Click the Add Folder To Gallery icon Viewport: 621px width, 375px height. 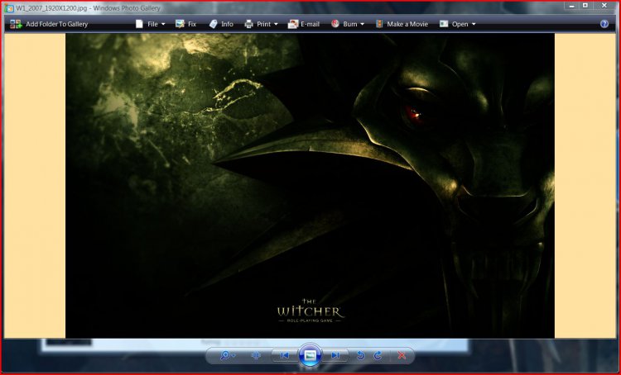pyautogui.click(x=16, y=24)
